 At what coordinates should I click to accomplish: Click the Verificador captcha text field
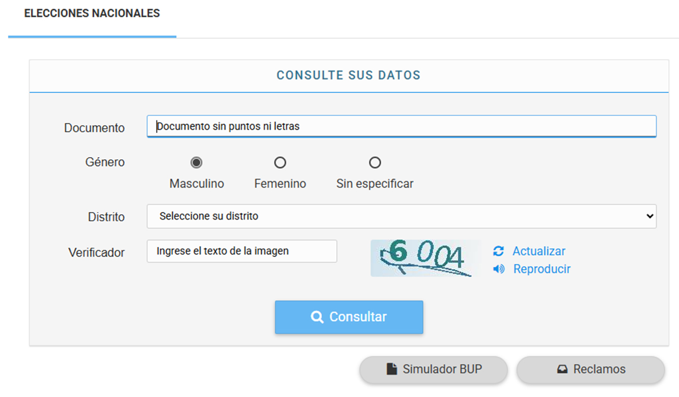pos(242,251)
